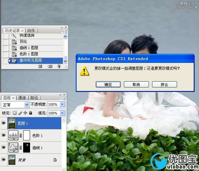
Task: Open the 路径 tab
Action: tap(34, 98)
